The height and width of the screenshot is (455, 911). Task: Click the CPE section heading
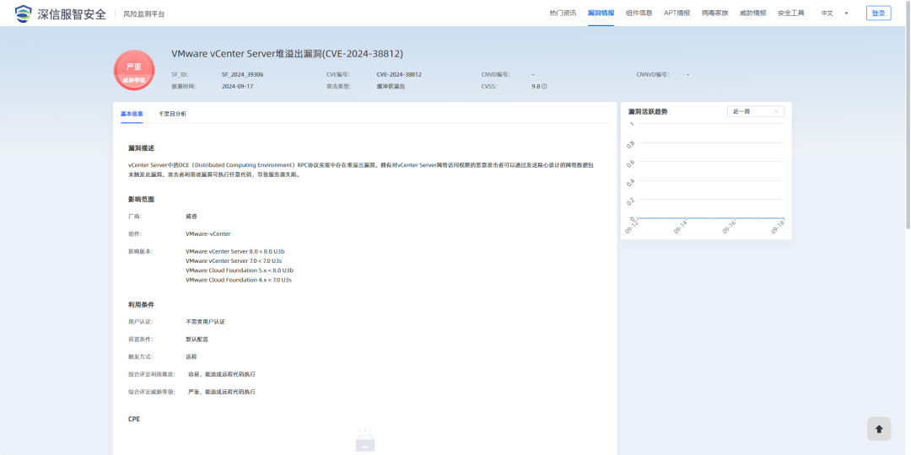(134, 419)
